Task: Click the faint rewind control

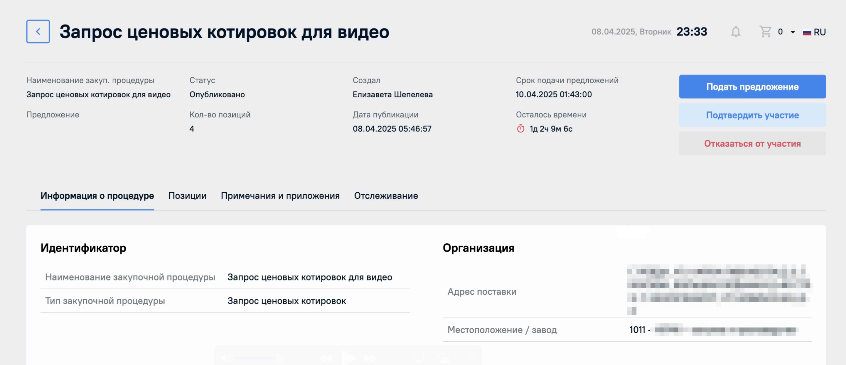Action: (326, 358)
